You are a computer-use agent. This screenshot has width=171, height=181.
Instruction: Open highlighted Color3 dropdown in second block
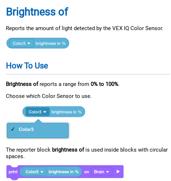click(x=37, y=112)
